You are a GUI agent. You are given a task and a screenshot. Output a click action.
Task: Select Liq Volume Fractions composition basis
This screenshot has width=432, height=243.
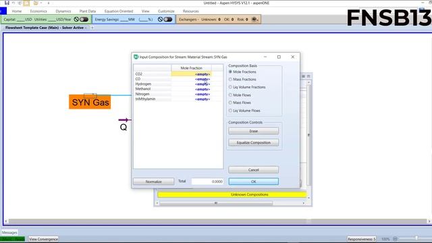pyautogui.click(x=247, y=87)
